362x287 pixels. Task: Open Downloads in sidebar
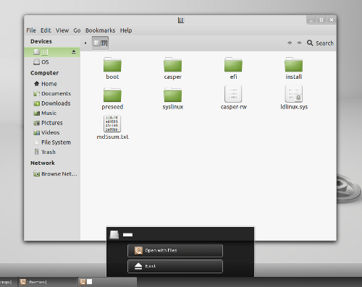52,103
